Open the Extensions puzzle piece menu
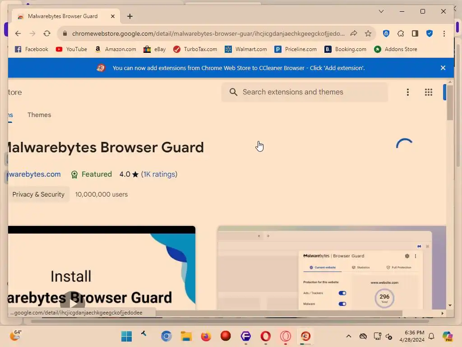Viewport: 462px width, 347px height. click(x=401, y=33)
